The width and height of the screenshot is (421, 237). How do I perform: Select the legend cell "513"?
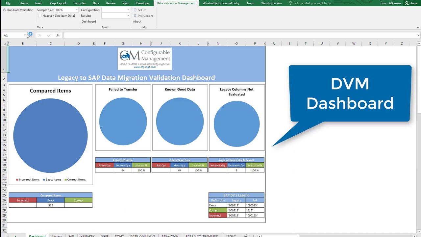(255, 210)
